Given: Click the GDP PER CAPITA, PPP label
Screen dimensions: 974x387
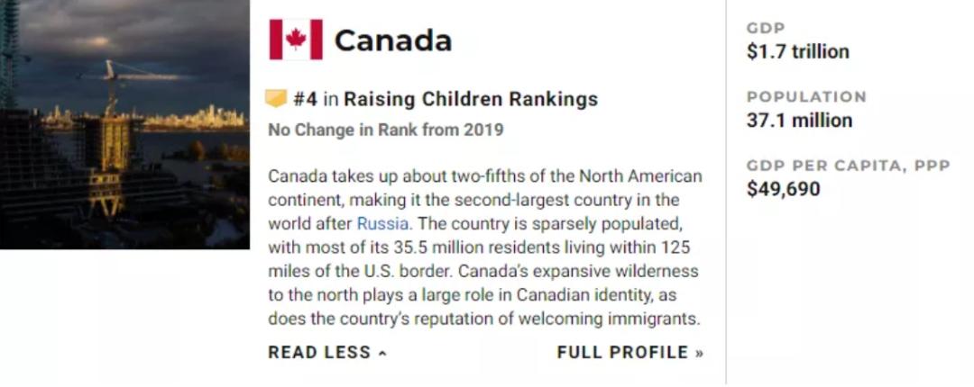Looking at the screenshot, I should point(848,166).
